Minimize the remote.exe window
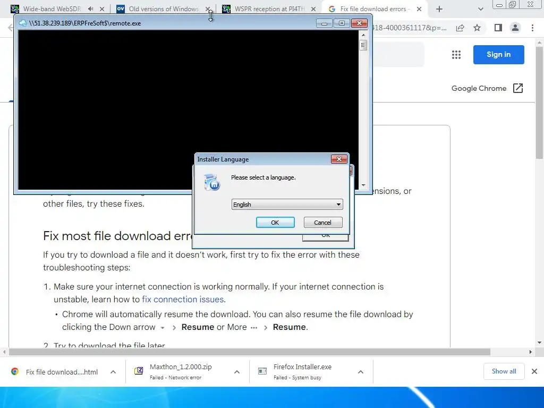The height and width of the screenshot is (408, 544). pyautogui.click(x=324, y=23)
